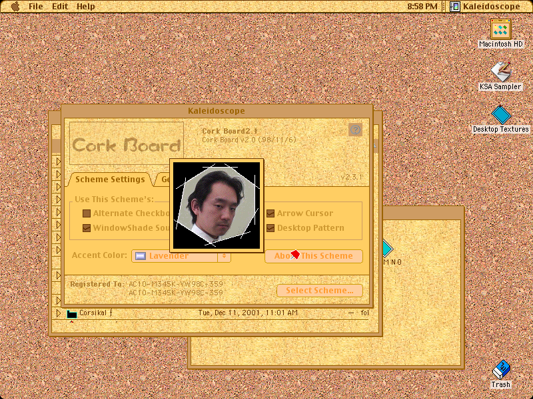Open the Help menu
The width and height of the screenshot is (533, 399).
pyautogui.click(x=86, y=7)
